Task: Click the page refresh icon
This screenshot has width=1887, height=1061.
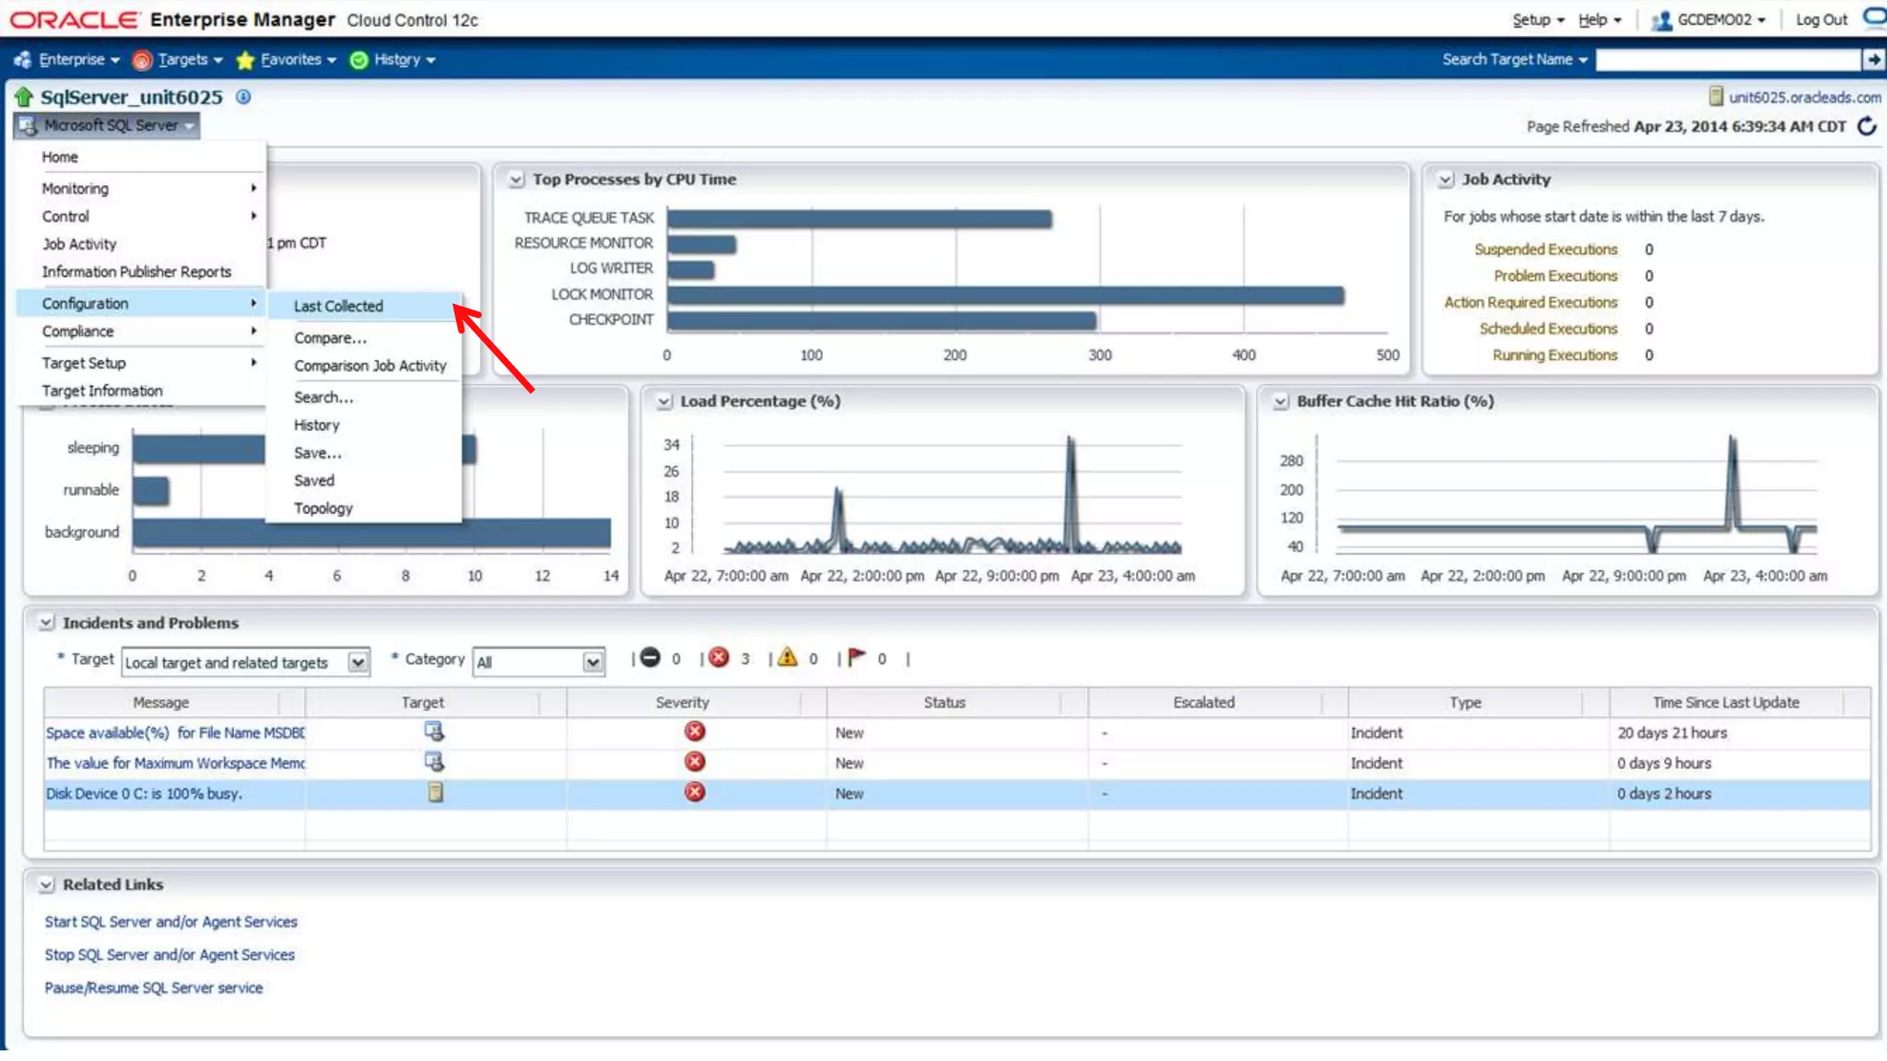Action: (1867, 126)
